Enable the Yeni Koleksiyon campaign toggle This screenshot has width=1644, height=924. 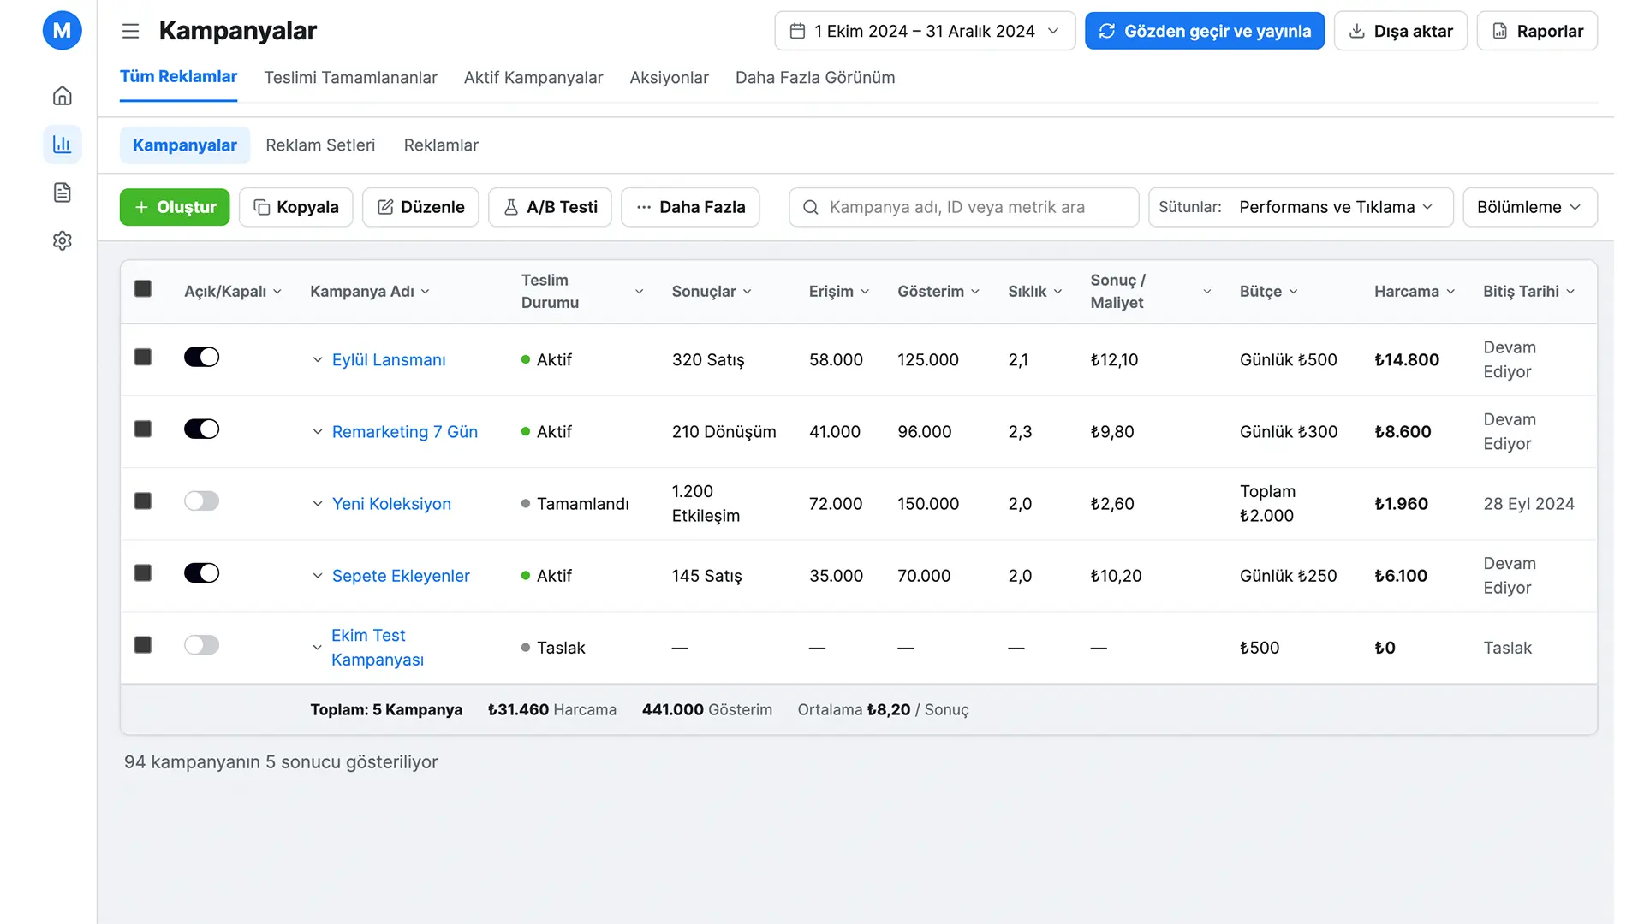pos(201,501)
